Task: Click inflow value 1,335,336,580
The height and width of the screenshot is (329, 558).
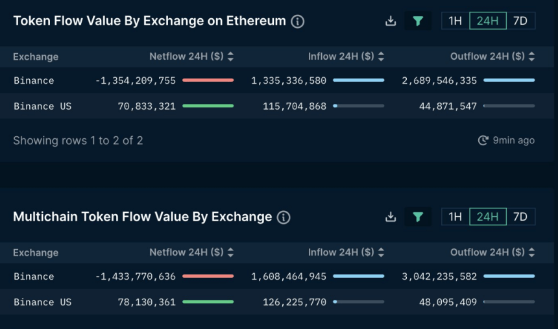Action: point(289,80)
